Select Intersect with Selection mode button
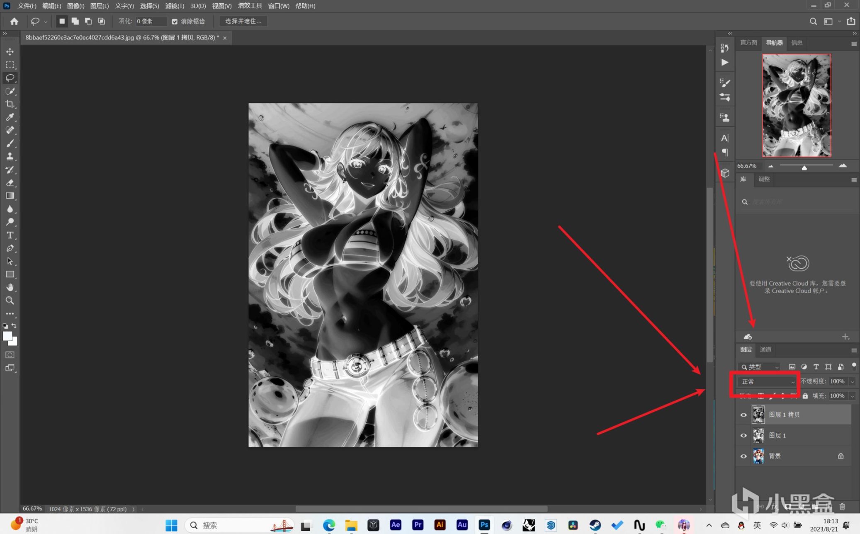860x534 pixels. pos(101,21)
